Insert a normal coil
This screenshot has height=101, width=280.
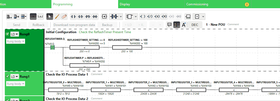click(142, 17)
